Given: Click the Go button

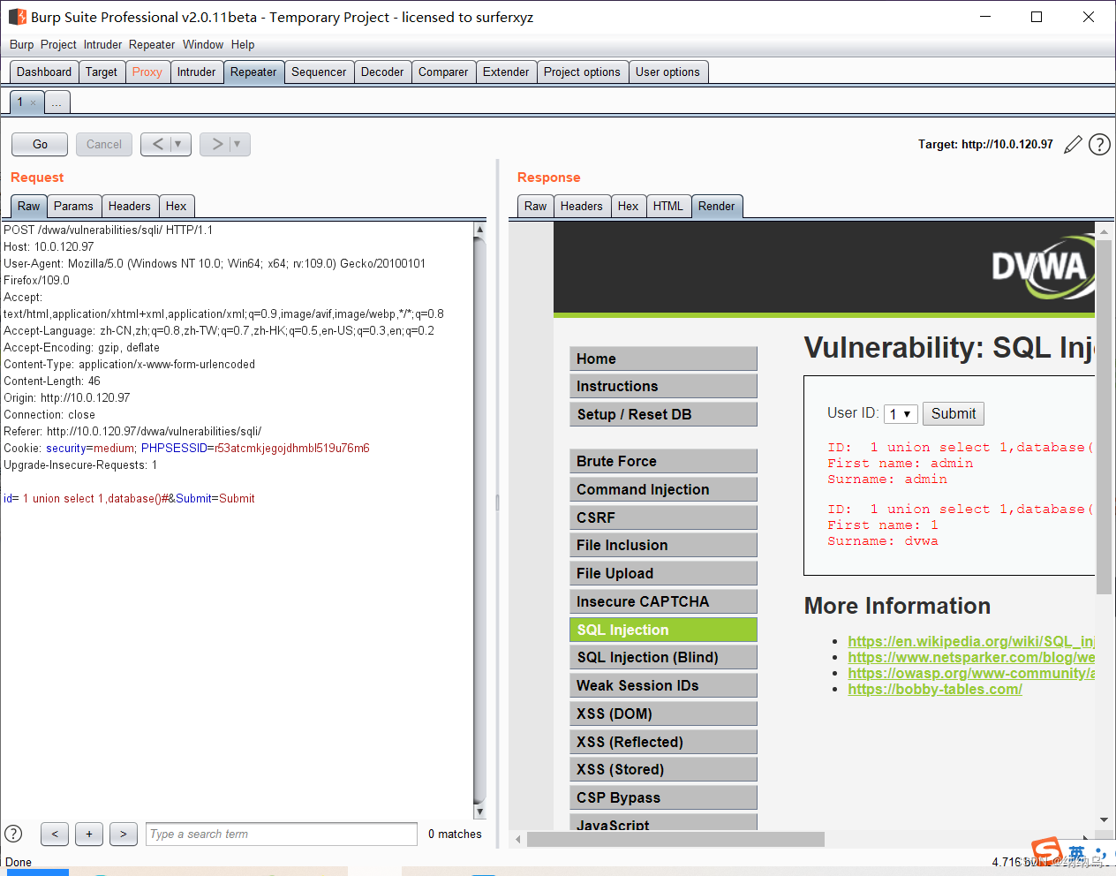Looking at the screenshot, I should coord(40,144).
